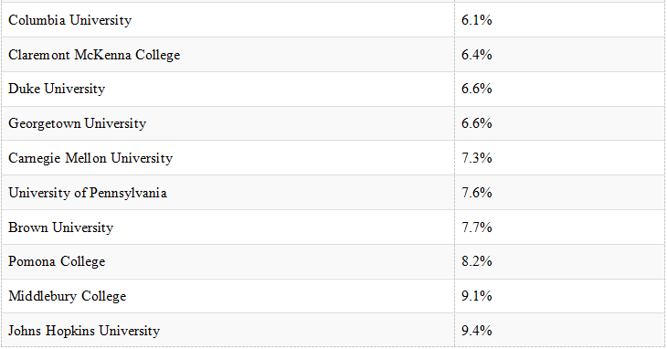
Task: Click the Duke University row name
Action: tap(57, 89)
